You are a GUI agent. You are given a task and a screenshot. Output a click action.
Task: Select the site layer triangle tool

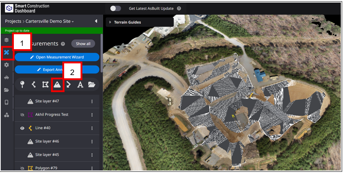57,84
